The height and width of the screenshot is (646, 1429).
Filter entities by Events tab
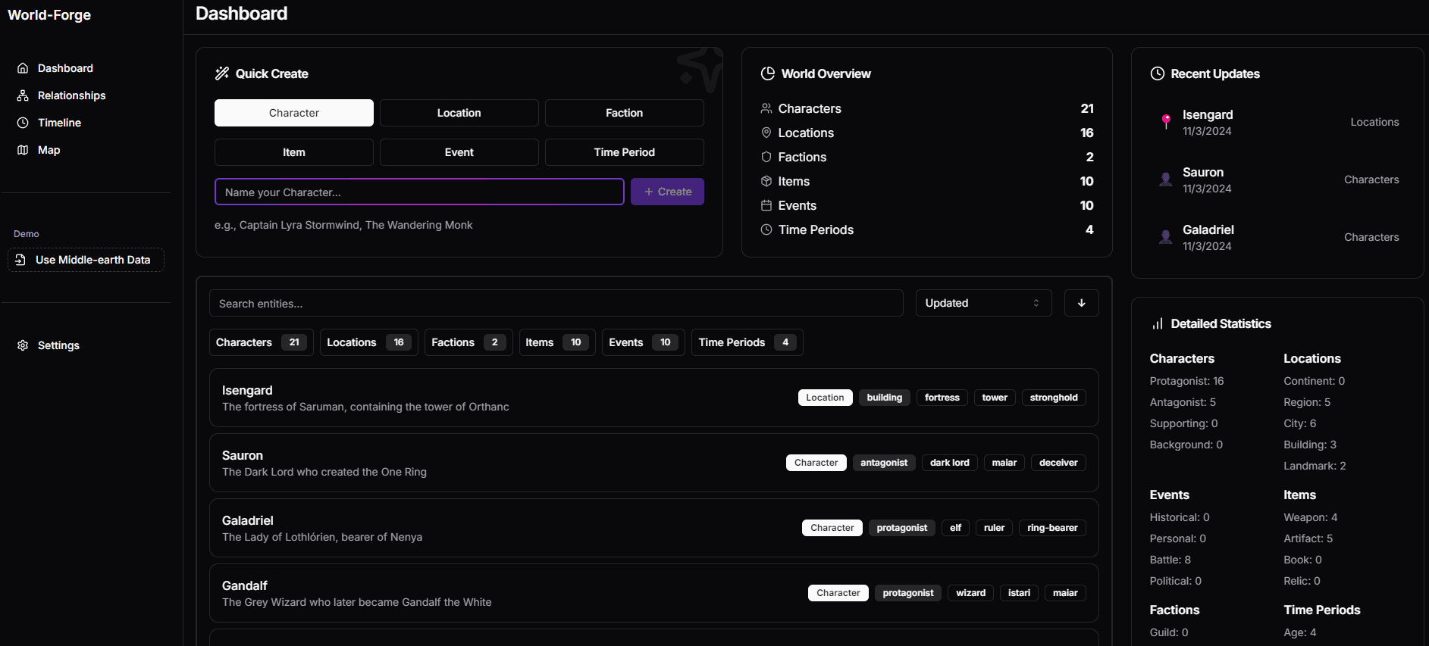644,342
